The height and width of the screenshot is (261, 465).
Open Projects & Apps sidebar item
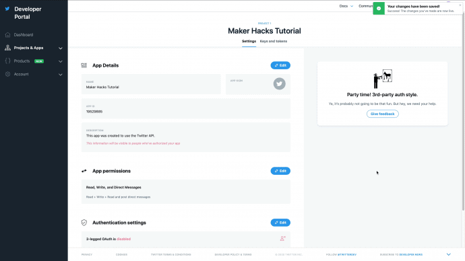(x=28, y=48)
